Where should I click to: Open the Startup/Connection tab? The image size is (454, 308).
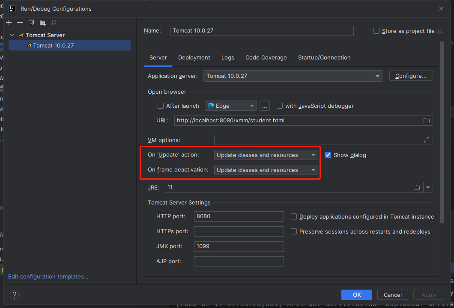(x=324, y=58)
